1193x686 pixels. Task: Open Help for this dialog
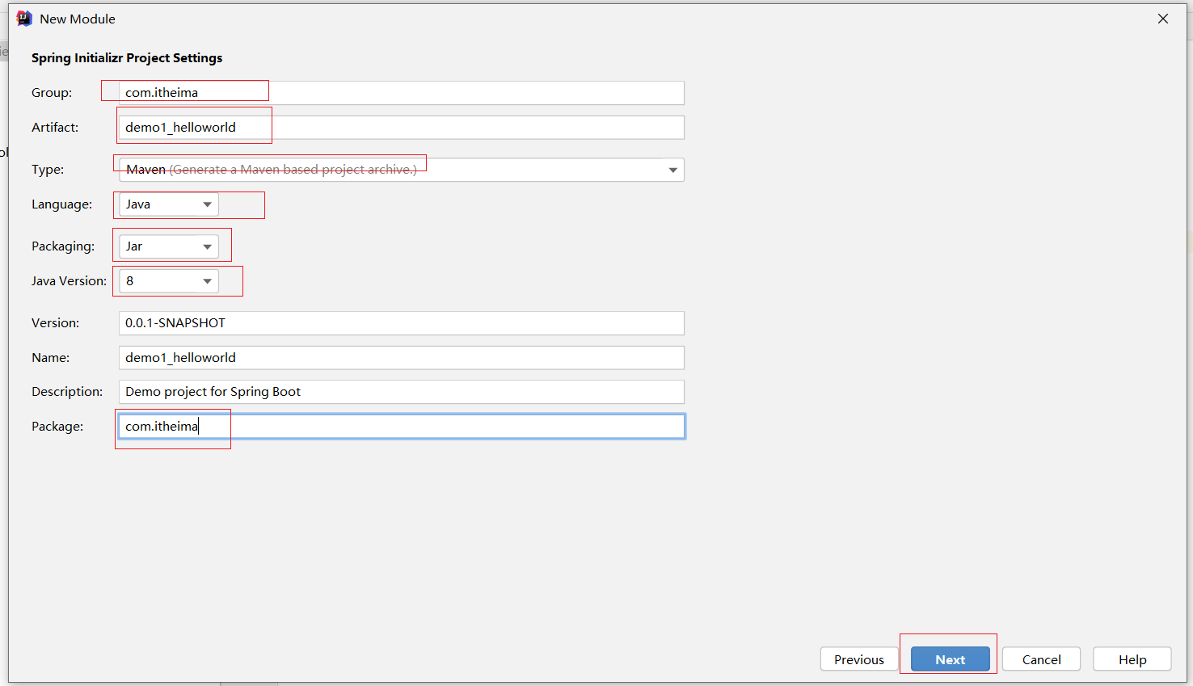1132,659
